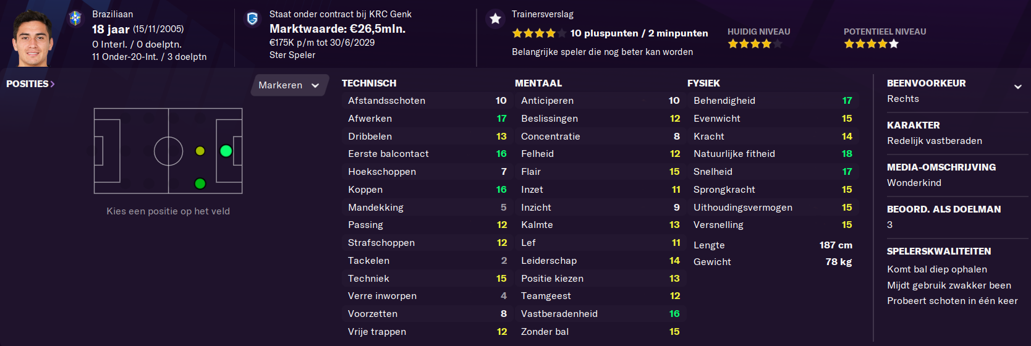
Task: Select the Natuurlijke fitheid attribute row
Action: pyautogui.click(x=773, y=154)
